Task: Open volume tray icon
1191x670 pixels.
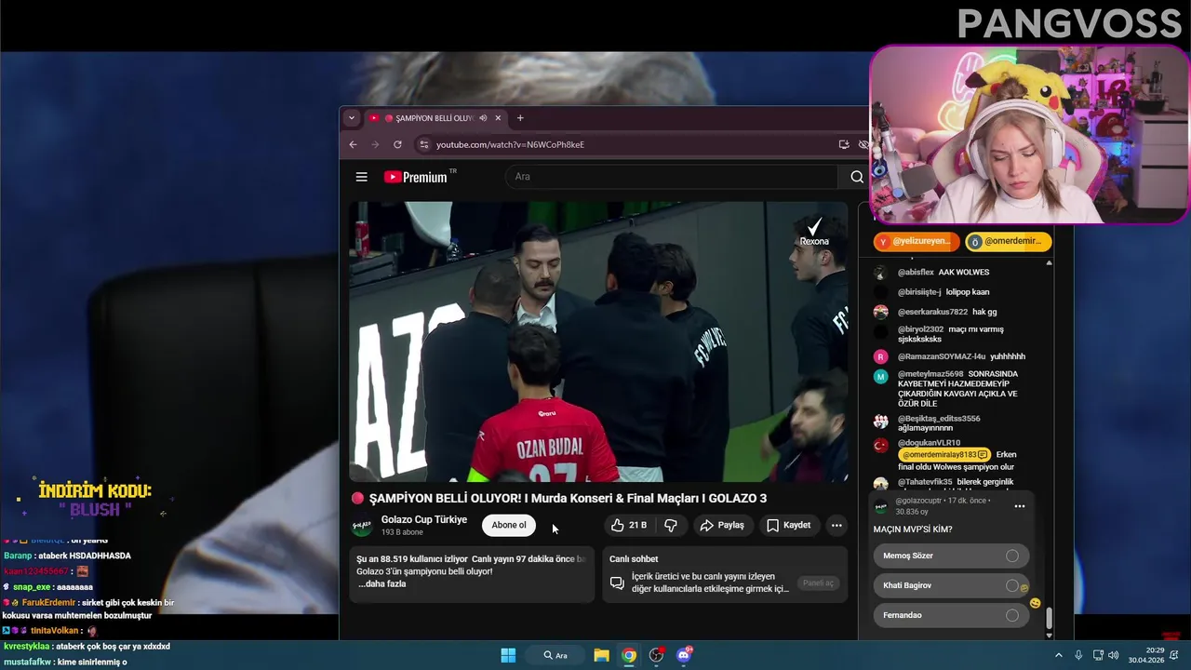Action: point(1113,655)
